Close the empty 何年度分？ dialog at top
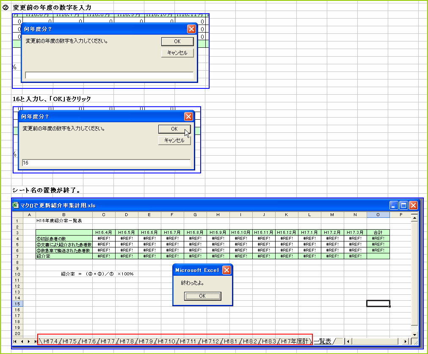This screenshot has height=354, width=428. tap(191, 29)
